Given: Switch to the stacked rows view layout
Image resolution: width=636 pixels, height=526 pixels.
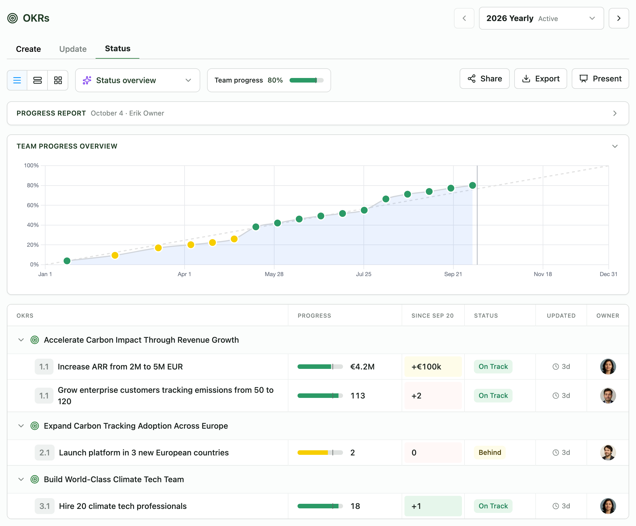Looking at the screenshot, I should pos(38,80).
